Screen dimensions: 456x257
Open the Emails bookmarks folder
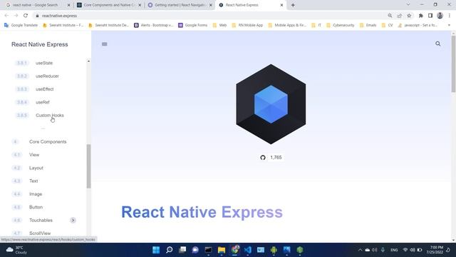click(368, 26)
